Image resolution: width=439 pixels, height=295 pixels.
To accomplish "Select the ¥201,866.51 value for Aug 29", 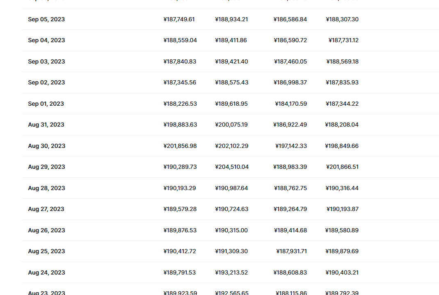I will point(342,167).
